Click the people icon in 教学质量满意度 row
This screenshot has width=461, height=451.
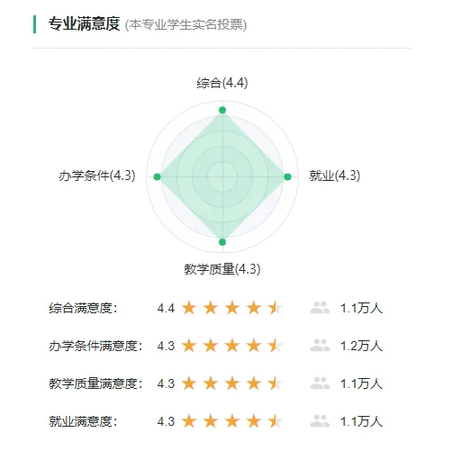[x=321, y=383]
